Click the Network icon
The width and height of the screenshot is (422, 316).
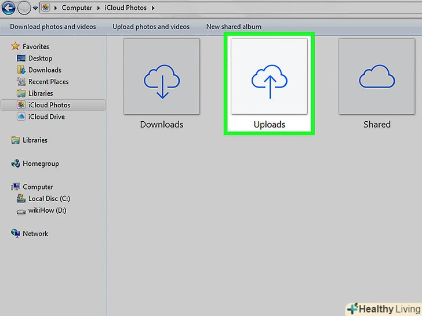tap(15, 233)
